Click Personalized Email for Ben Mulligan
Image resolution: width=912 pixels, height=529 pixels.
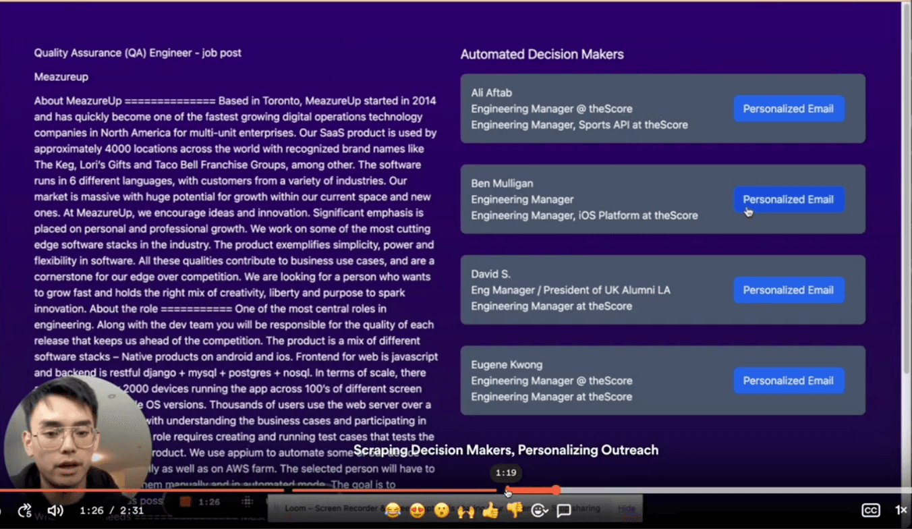(x=788, y=200)
